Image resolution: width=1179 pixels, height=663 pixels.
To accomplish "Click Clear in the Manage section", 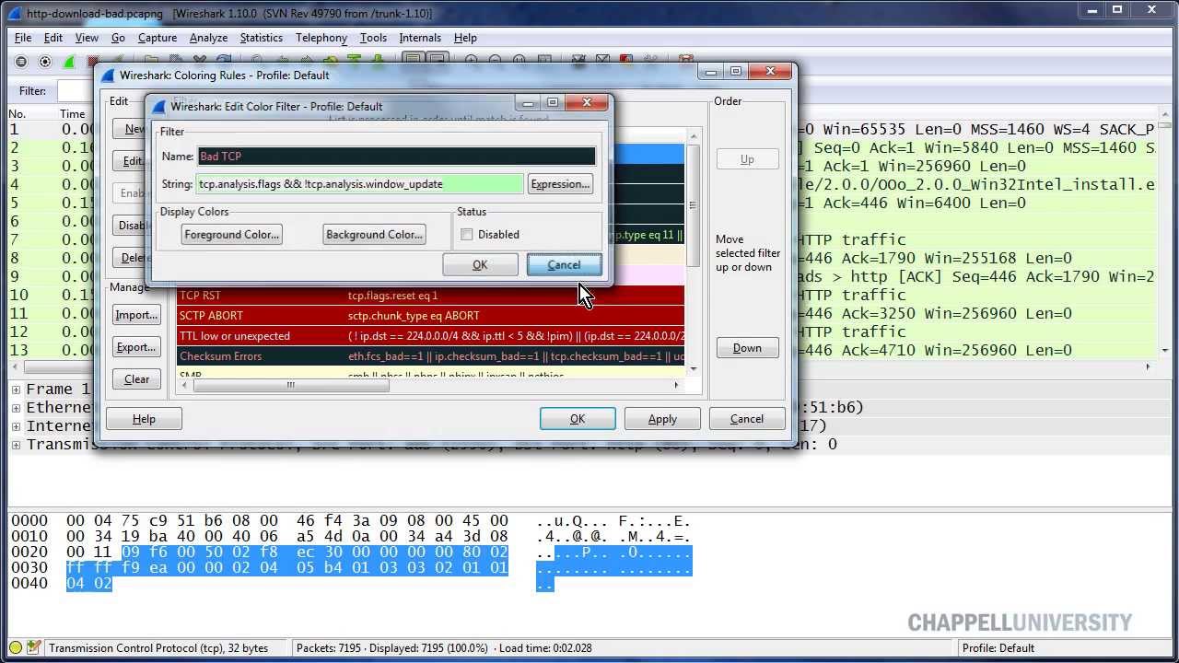I will tap(136, 379).
